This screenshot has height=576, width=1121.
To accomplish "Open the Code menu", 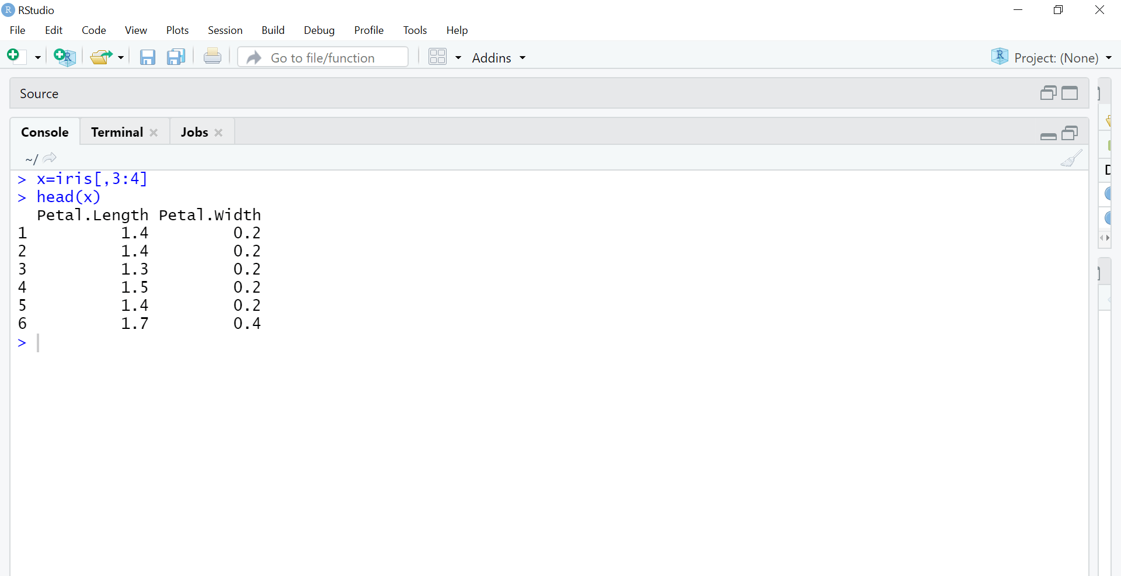I will 94,30.
